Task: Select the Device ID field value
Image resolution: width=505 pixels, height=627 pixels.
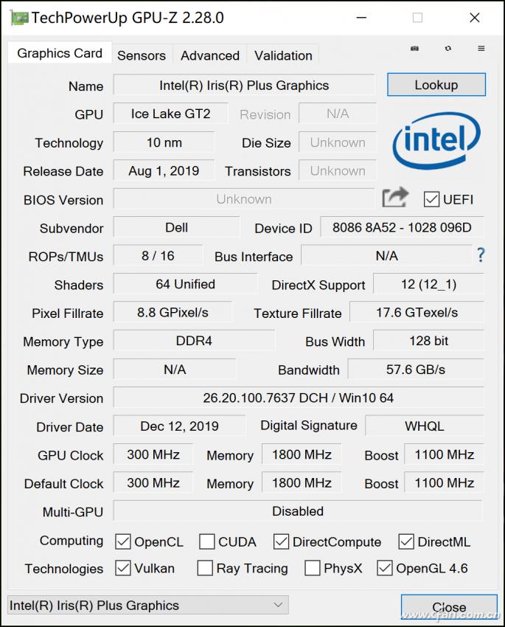Action: [402, 228]
